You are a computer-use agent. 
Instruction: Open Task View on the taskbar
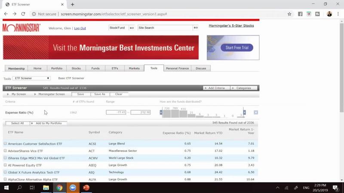[x=32, y=188]
